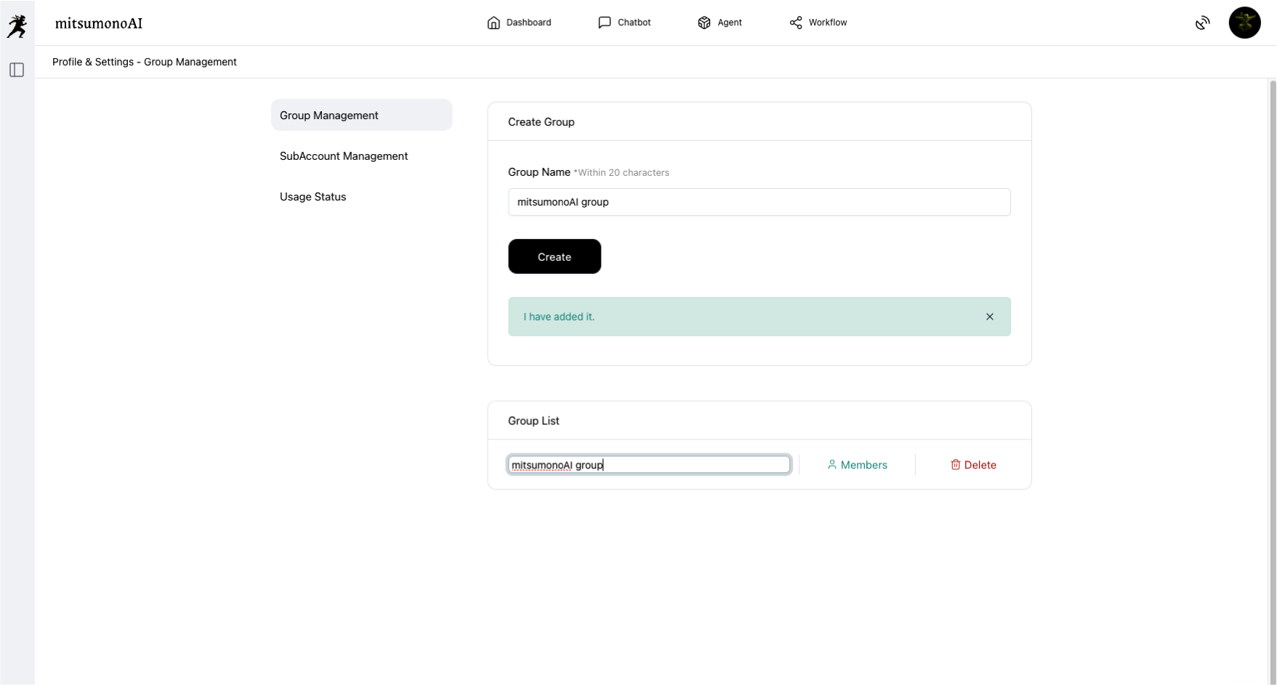
Task: Dismiss the "I have added it." notification
Action: pos(989,317)
